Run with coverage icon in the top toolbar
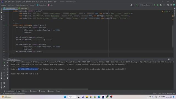The width and height of the screenshot is (176, 99). (161, 5)
